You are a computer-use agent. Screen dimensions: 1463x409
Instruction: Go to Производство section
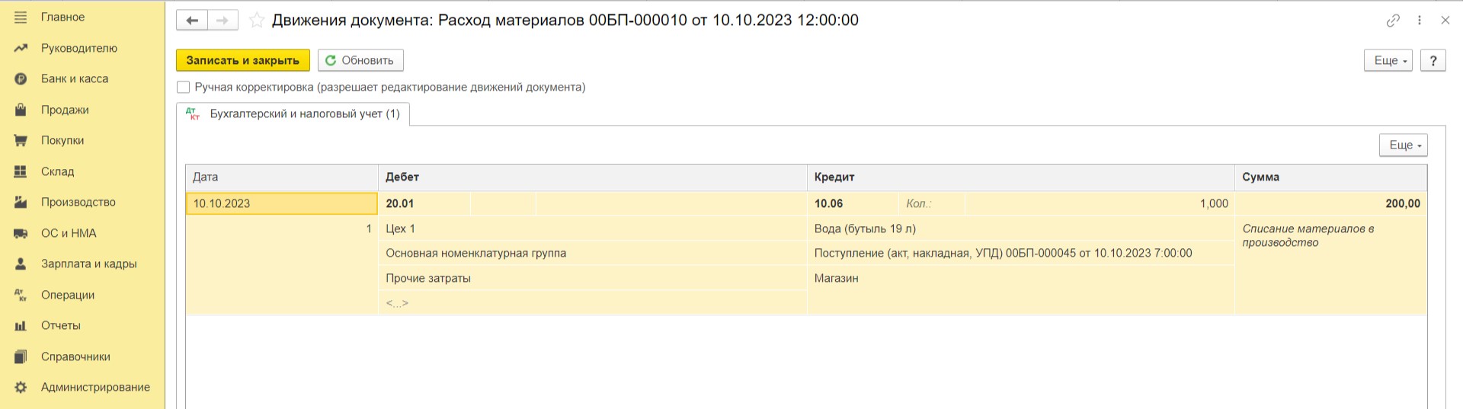click(78, 202)
